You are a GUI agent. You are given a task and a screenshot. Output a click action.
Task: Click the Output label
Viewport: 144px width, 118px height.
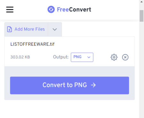(61, 57)
